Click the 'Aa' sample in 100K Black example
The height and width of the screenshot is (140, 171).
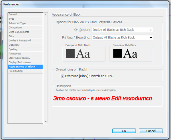pyautogui.click(x=83, y=54)
